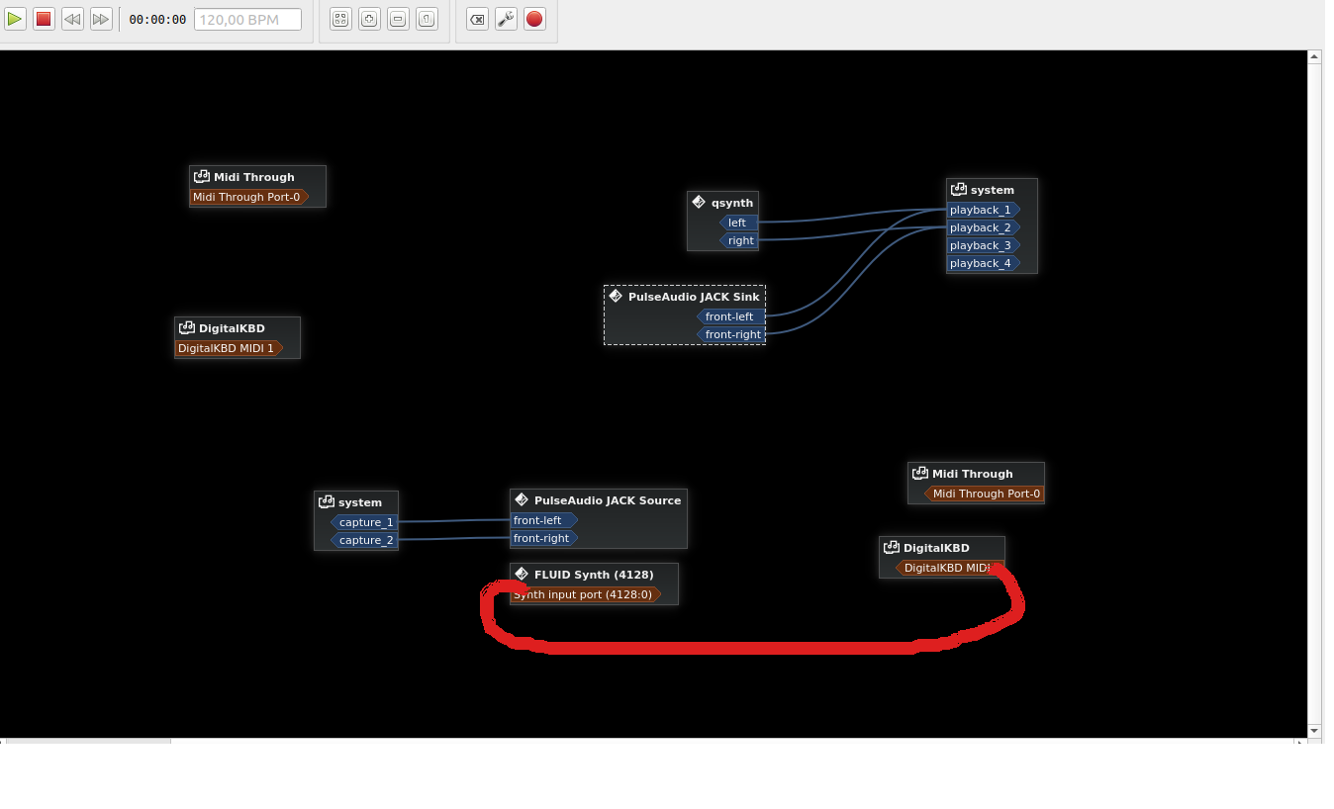Click system playback_1 input port
The image size is (1334, 809).
(x=983, y=210)
